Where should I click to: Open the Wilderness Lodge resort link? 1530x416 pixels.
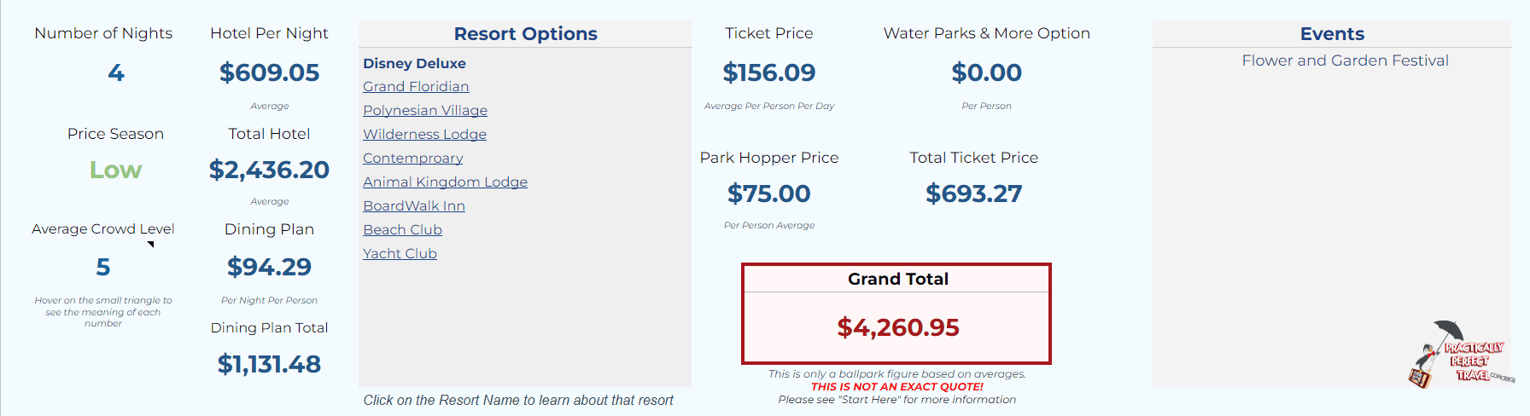pyautogui.click(x=424, y=134)
